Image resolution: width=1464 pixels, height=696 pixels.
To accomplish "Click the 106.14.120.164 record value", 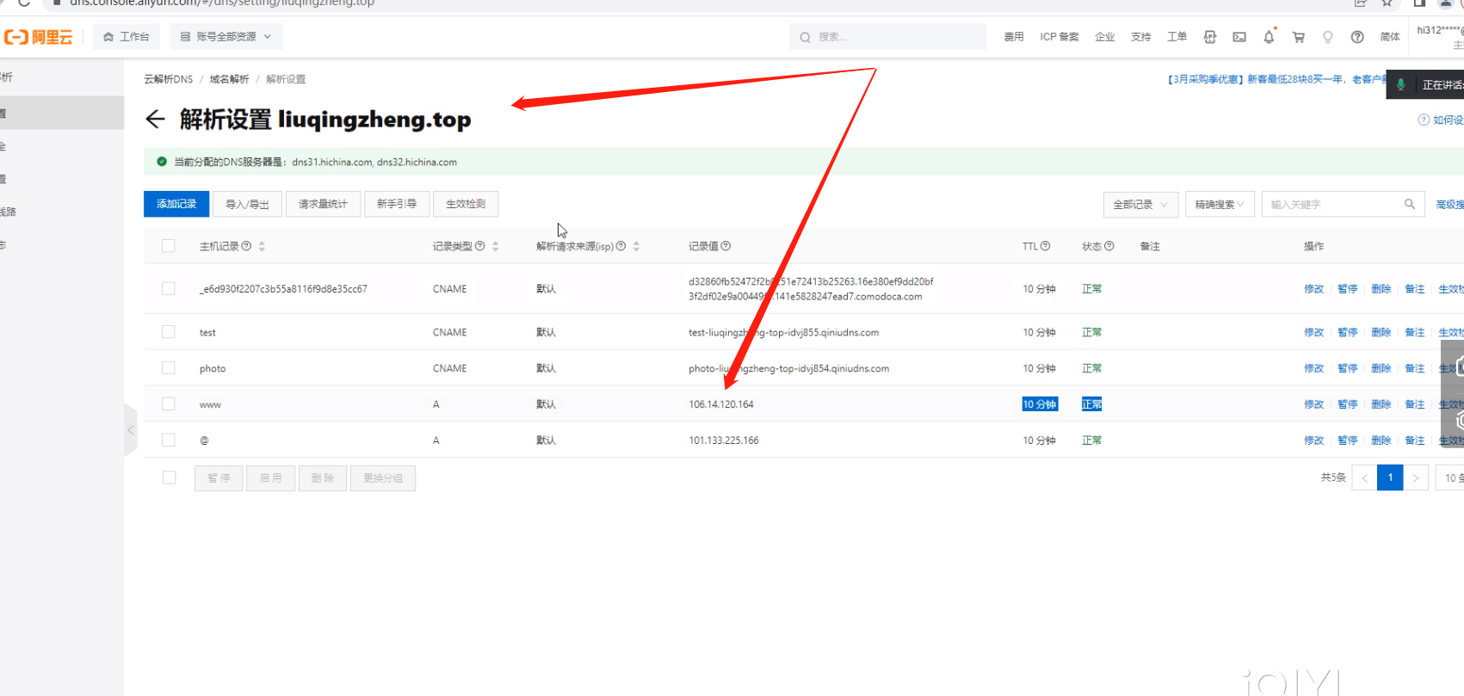I will pyautogui.click(x=721, y=404).
